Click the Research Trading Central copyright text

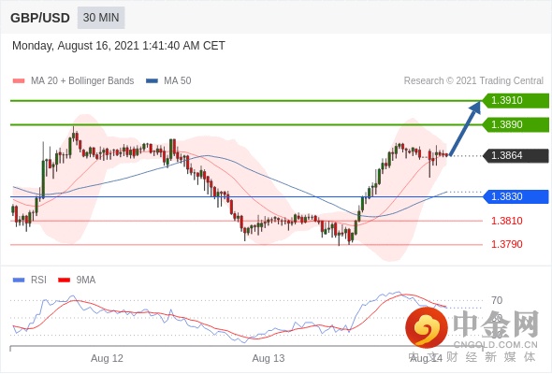tap(473, 81)
